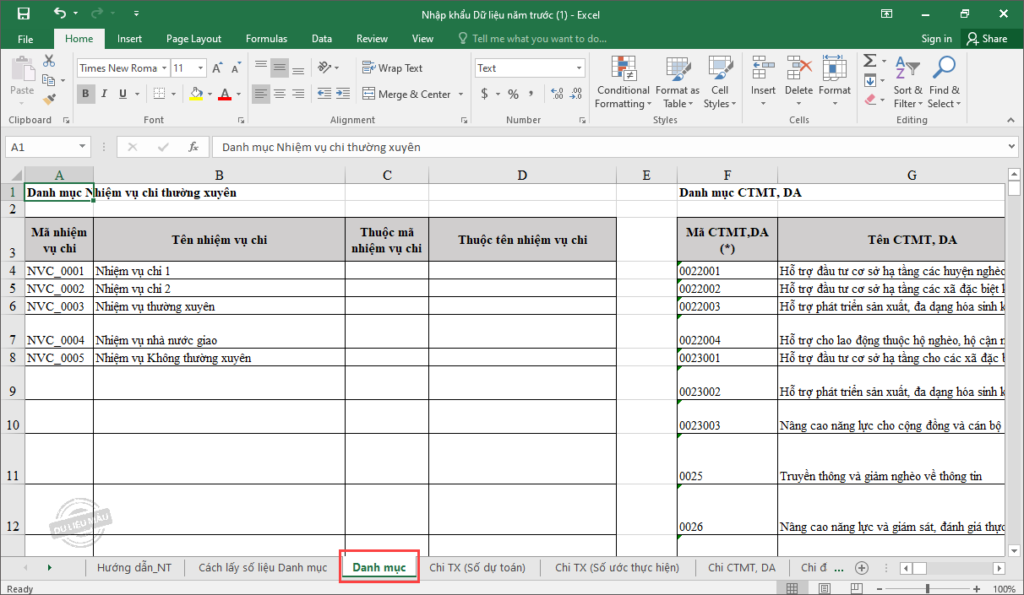The height and width of the screenshot is (595, 1024).
Task: Click the Format Painter brush icon
Action: tap(49, 99)
